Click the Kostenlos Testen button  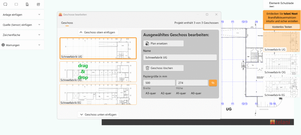click(x=282, y=27)
